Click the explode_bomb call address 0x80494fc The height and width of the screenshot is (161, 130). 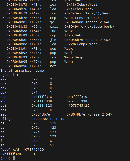pos(74,27)
